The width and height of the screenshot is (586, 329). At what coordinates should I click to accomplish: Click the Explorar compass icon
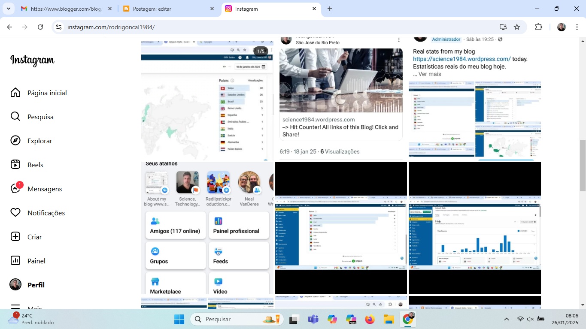click(x=15, y=141)
